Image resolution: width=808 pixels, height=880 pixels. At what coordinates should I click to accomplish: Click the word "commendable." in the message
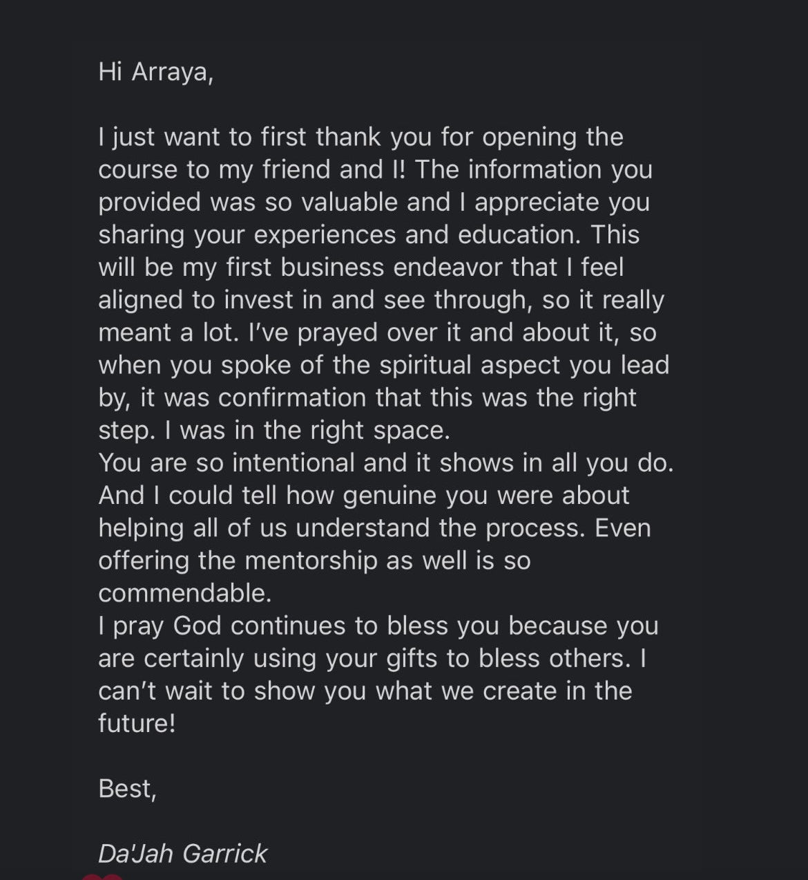[x=184, y=593]
